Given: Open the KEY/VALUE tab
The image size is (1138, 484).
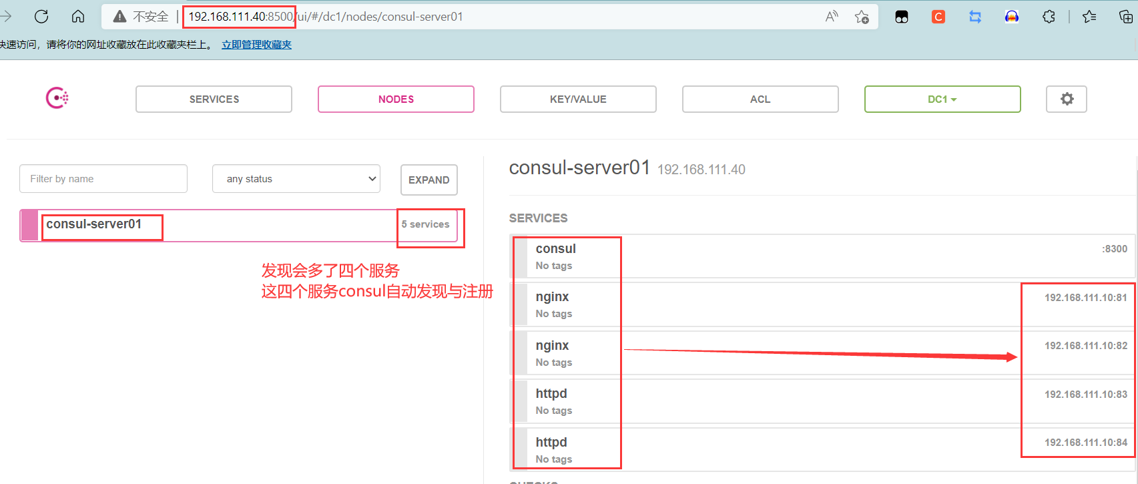Looking at the screenshot, I should tap(578, 99).
